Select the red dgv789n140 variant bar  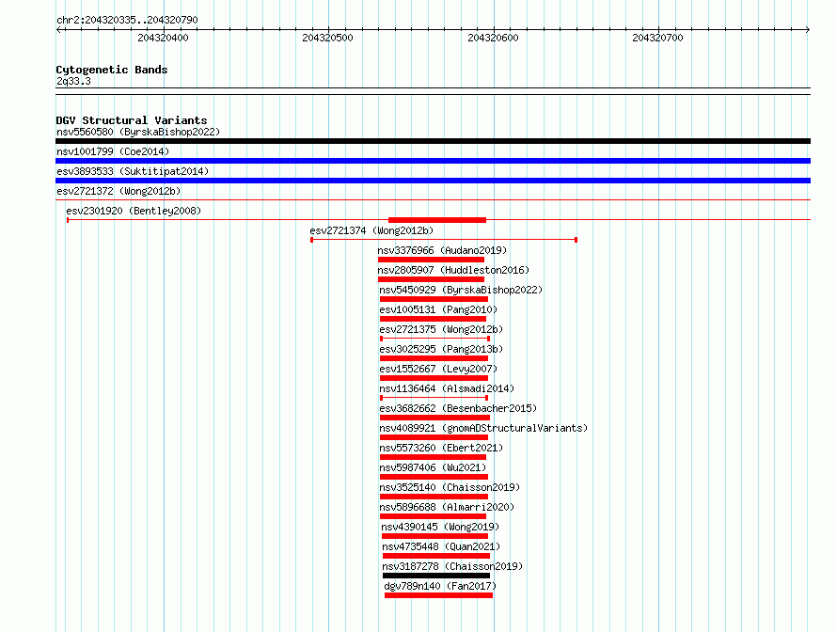[438, 595]
